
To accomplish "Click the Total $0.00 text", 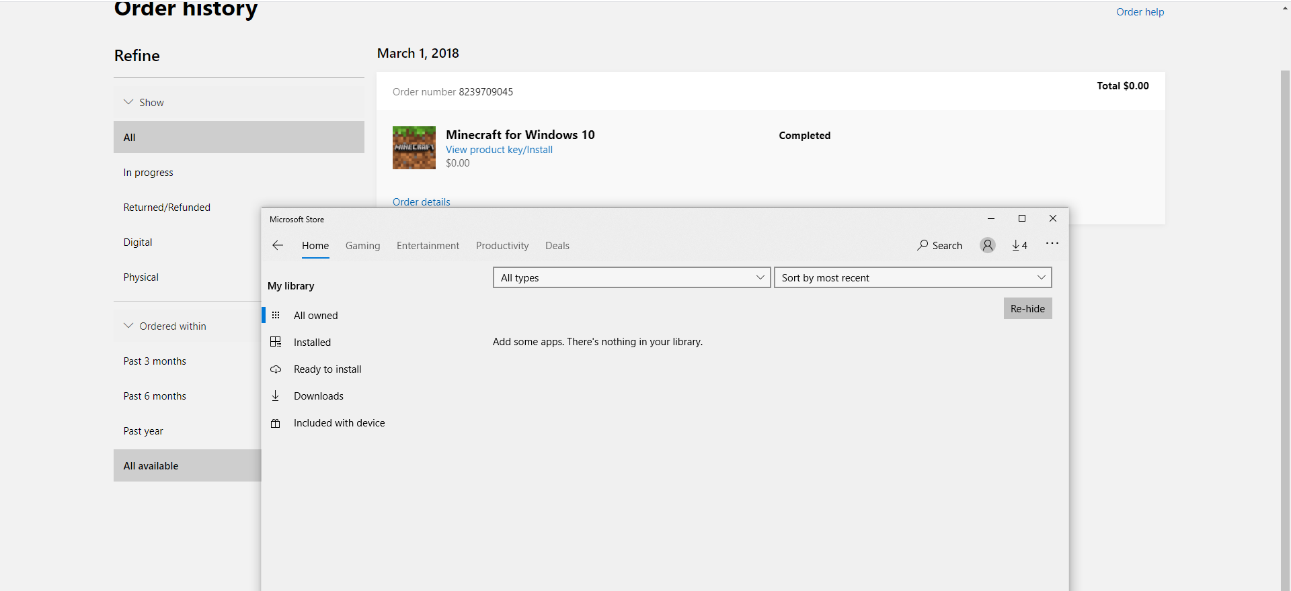I will [1123, 86].
